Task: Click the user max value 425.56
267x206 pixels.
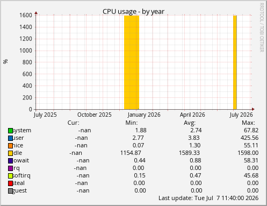Action: 250,138
